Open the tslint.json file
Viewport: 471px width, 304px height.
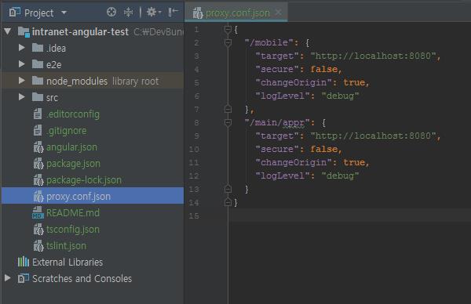66,246
